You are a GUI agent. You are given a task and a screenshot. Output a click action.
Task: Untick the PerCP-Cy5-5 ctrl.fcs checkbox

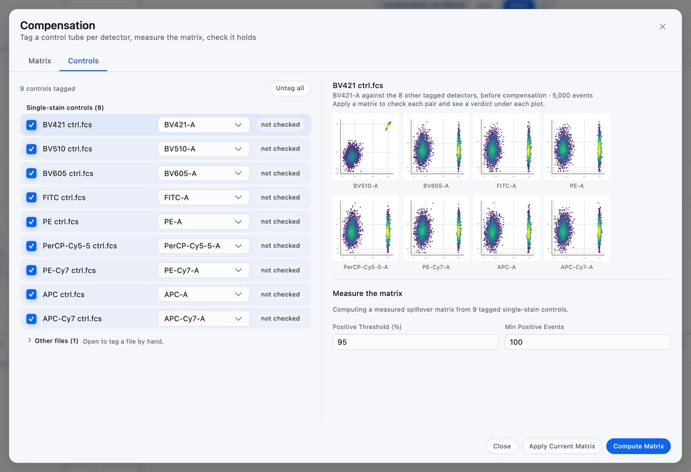coord(31,246)
